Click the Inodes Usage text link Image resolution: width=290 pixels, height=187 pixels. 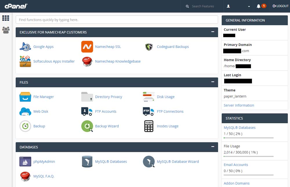click(x=168, y=126)
